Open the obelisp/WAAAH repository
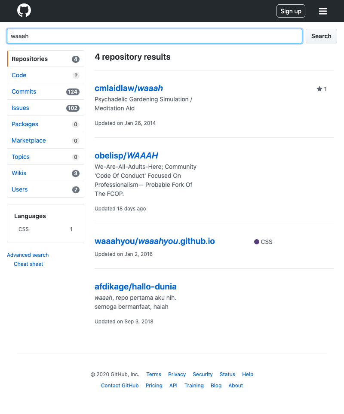Image resolution: width=344 pixels, height=414 pixels. point(126,155)
